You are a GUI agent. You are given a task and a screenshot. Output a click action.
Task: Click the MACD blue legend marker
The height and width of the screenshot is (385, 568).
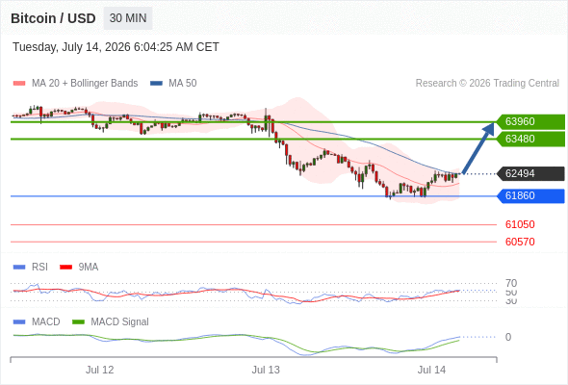(x=19, y=322)
